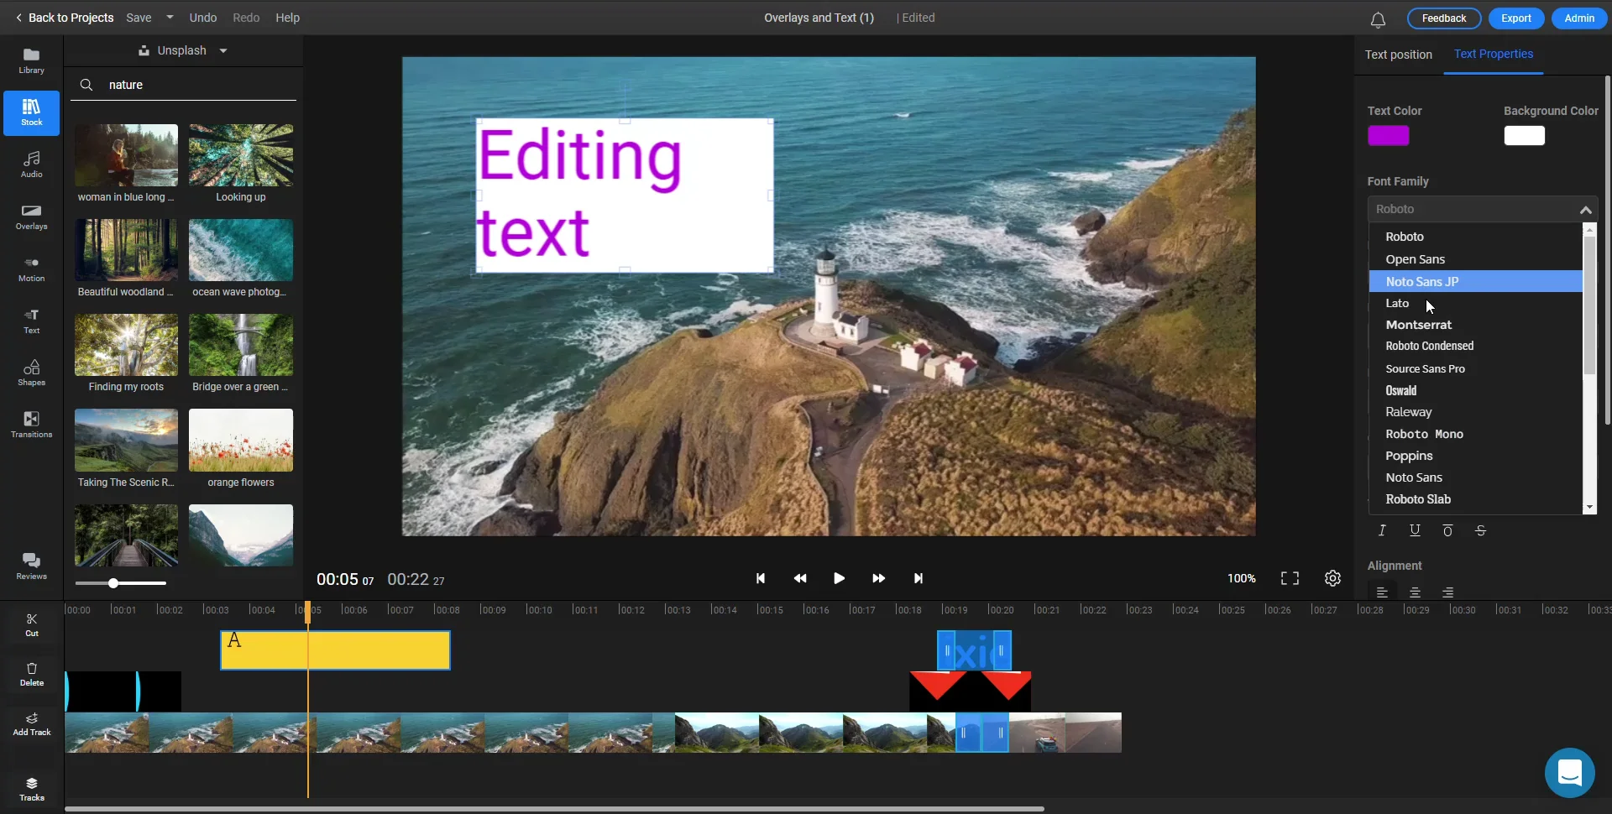Switch to Text position tab

coord(1398,55)
